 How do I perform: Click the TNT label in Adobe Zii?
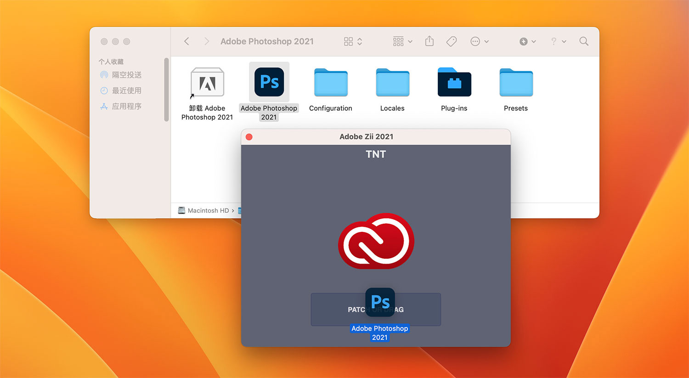pyautogui.click(x=376, y=154)
